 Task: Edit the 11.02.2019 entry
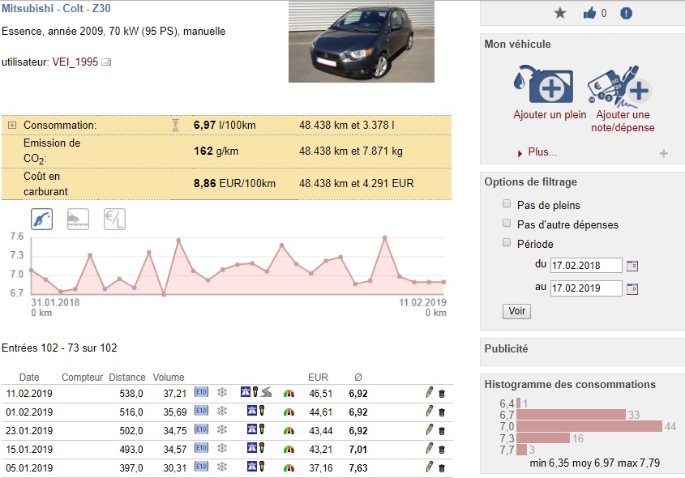coord(430,392)
